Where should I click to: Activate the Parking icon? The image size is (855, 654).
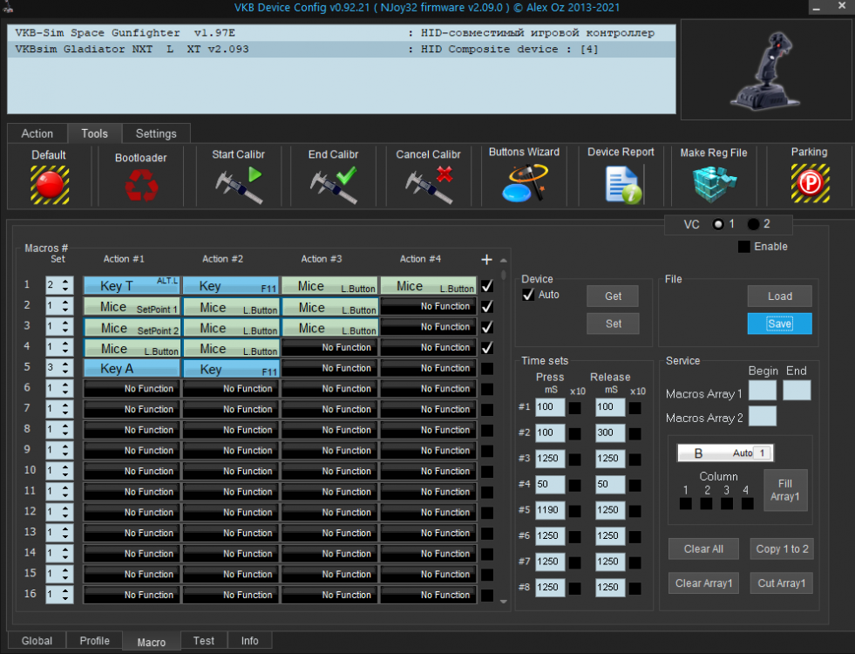click(809, 184)
